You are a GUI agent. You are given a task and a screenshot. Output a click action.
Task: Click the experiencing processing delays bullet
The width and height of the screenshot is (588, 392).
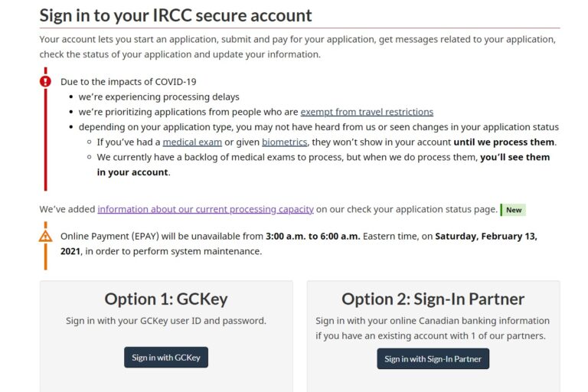(x=159, y=97)
